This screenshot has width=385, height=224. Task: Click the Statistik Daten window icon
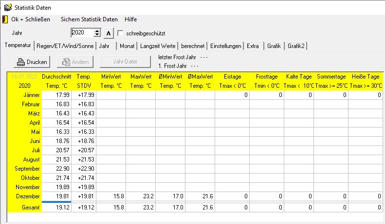[8, 7]
